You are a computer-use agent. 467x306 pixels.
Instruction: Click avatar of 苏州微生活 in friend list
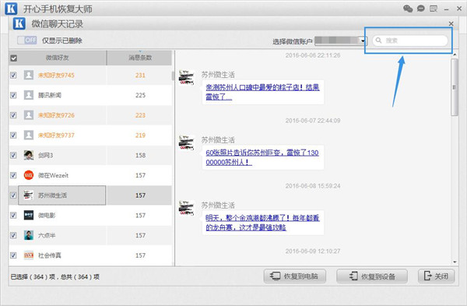pos(29,195)
